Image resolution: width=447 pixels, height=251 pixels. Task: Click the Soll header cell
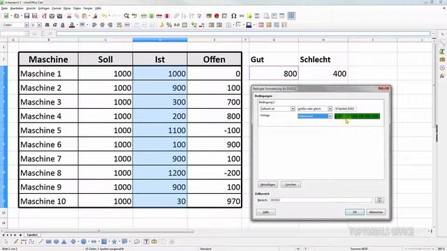(x=105, y=59)
